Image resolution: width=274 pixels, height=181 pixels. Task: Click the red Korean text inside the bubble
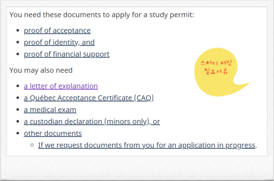[216, 68]
